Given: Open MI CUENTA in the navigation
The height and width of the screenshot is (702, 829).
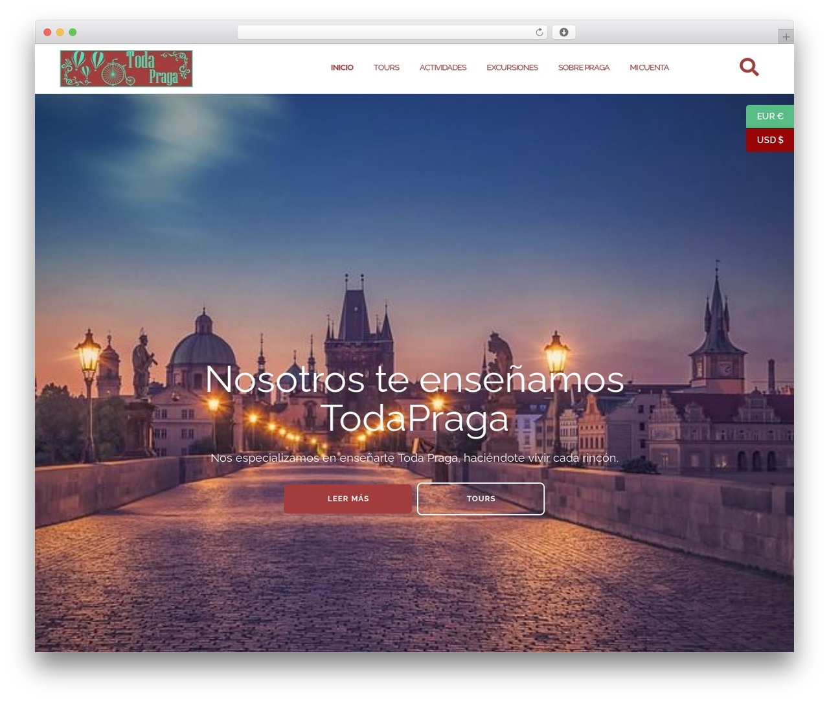Looking at the screenshot, I should (649, 67).
